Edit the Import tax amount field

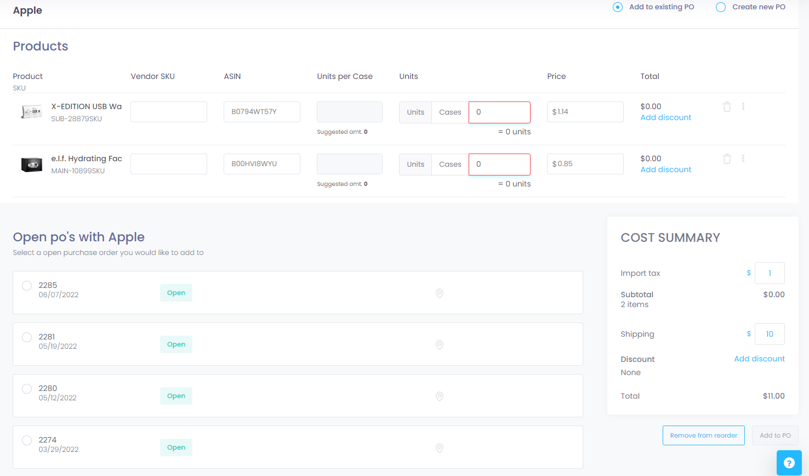coord(770,273)
